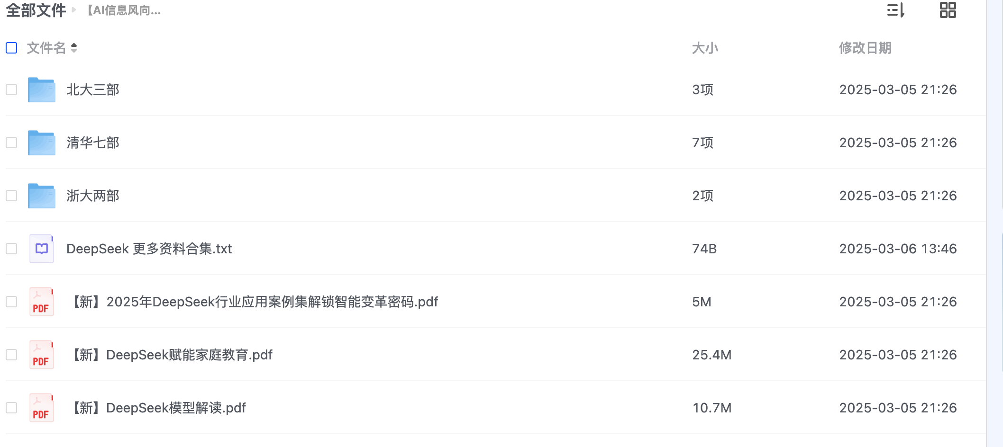The image size is (1003, 447).
Task: Click the 修改日期 column header
Action: click(865, 48)
